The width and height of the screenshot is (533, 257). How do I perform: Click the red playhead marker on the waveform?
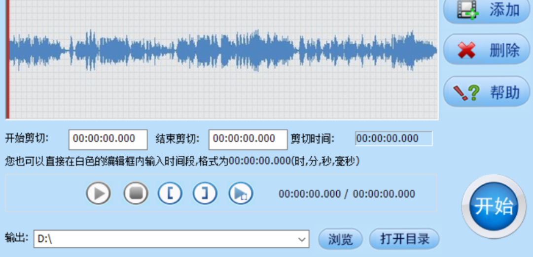8,59
